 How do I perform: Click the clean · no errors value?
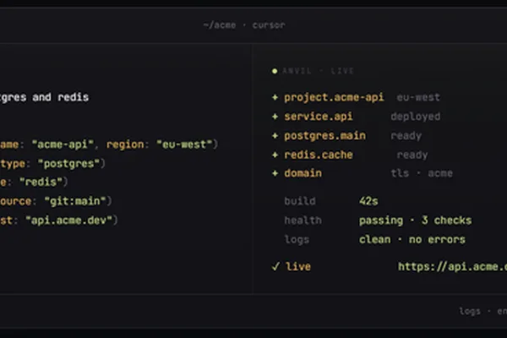[x=412, y=240]
